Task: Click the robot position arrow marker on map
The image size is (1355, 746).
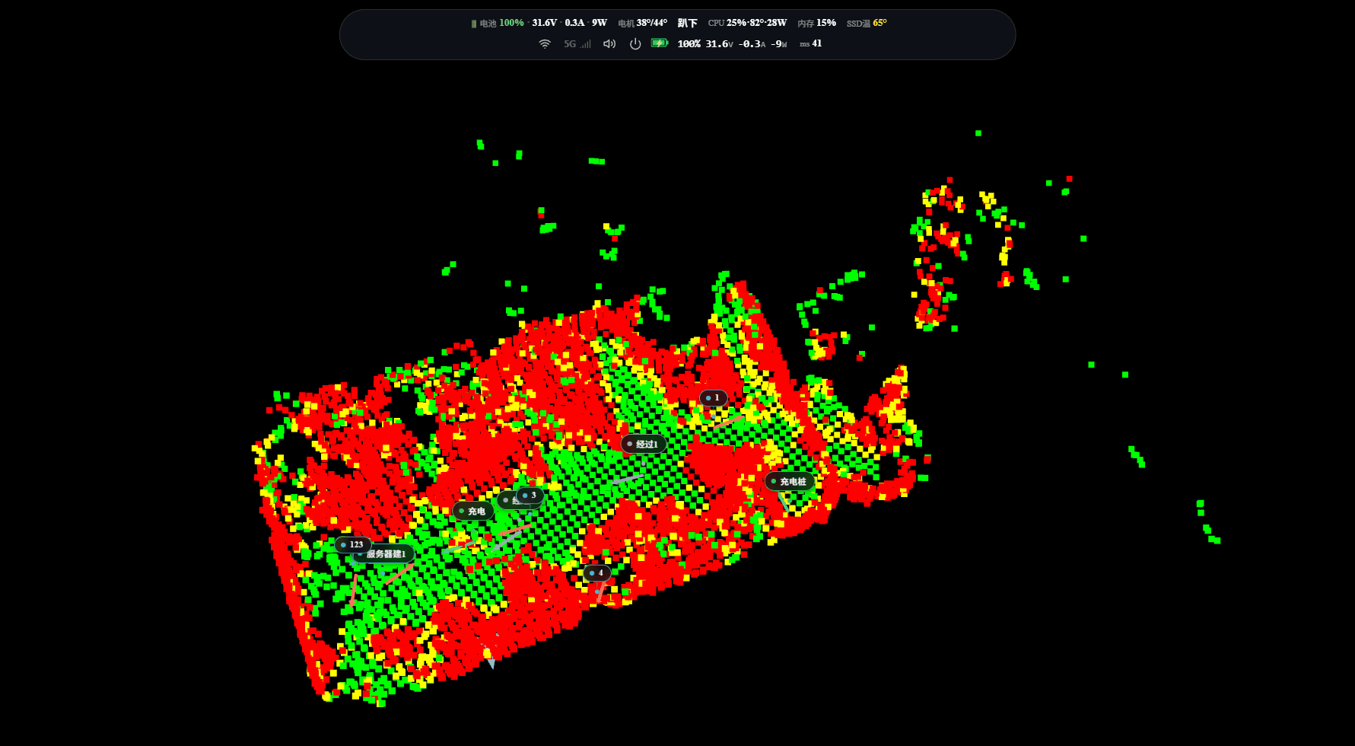Action: [x=490, y=659]
